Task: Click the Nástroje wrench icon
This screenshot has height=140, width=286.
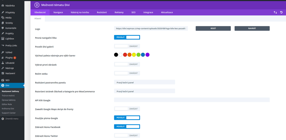Action: [3, 68]
